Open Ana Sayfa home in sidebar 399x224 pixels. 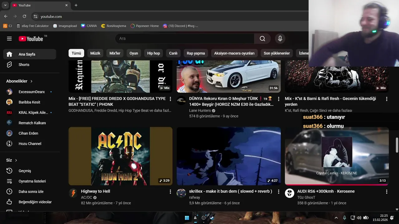click(x=30, y=54)
